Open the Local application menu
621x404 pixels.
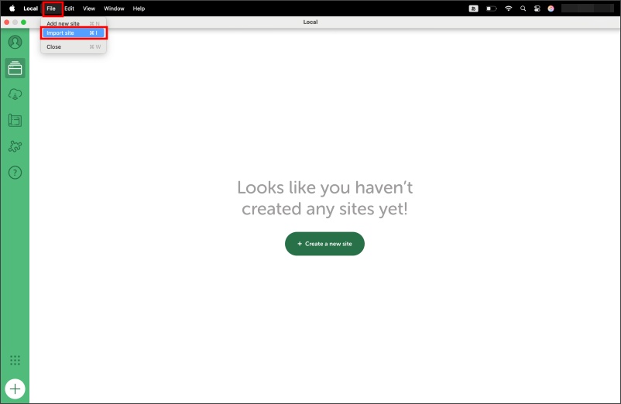tap(30, 9)
